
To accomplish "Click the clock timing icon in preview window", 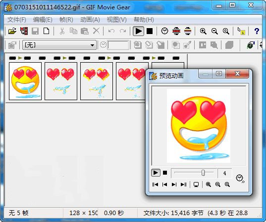I will point(240,179).
